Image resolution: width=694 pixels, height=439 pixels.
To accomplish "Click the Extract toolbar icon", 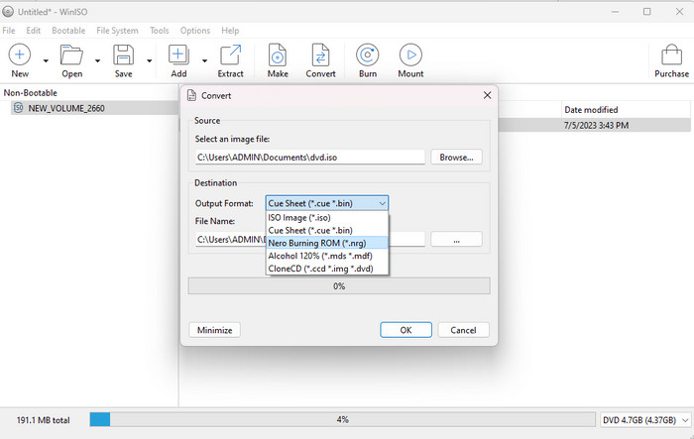I will coord(231,55).
